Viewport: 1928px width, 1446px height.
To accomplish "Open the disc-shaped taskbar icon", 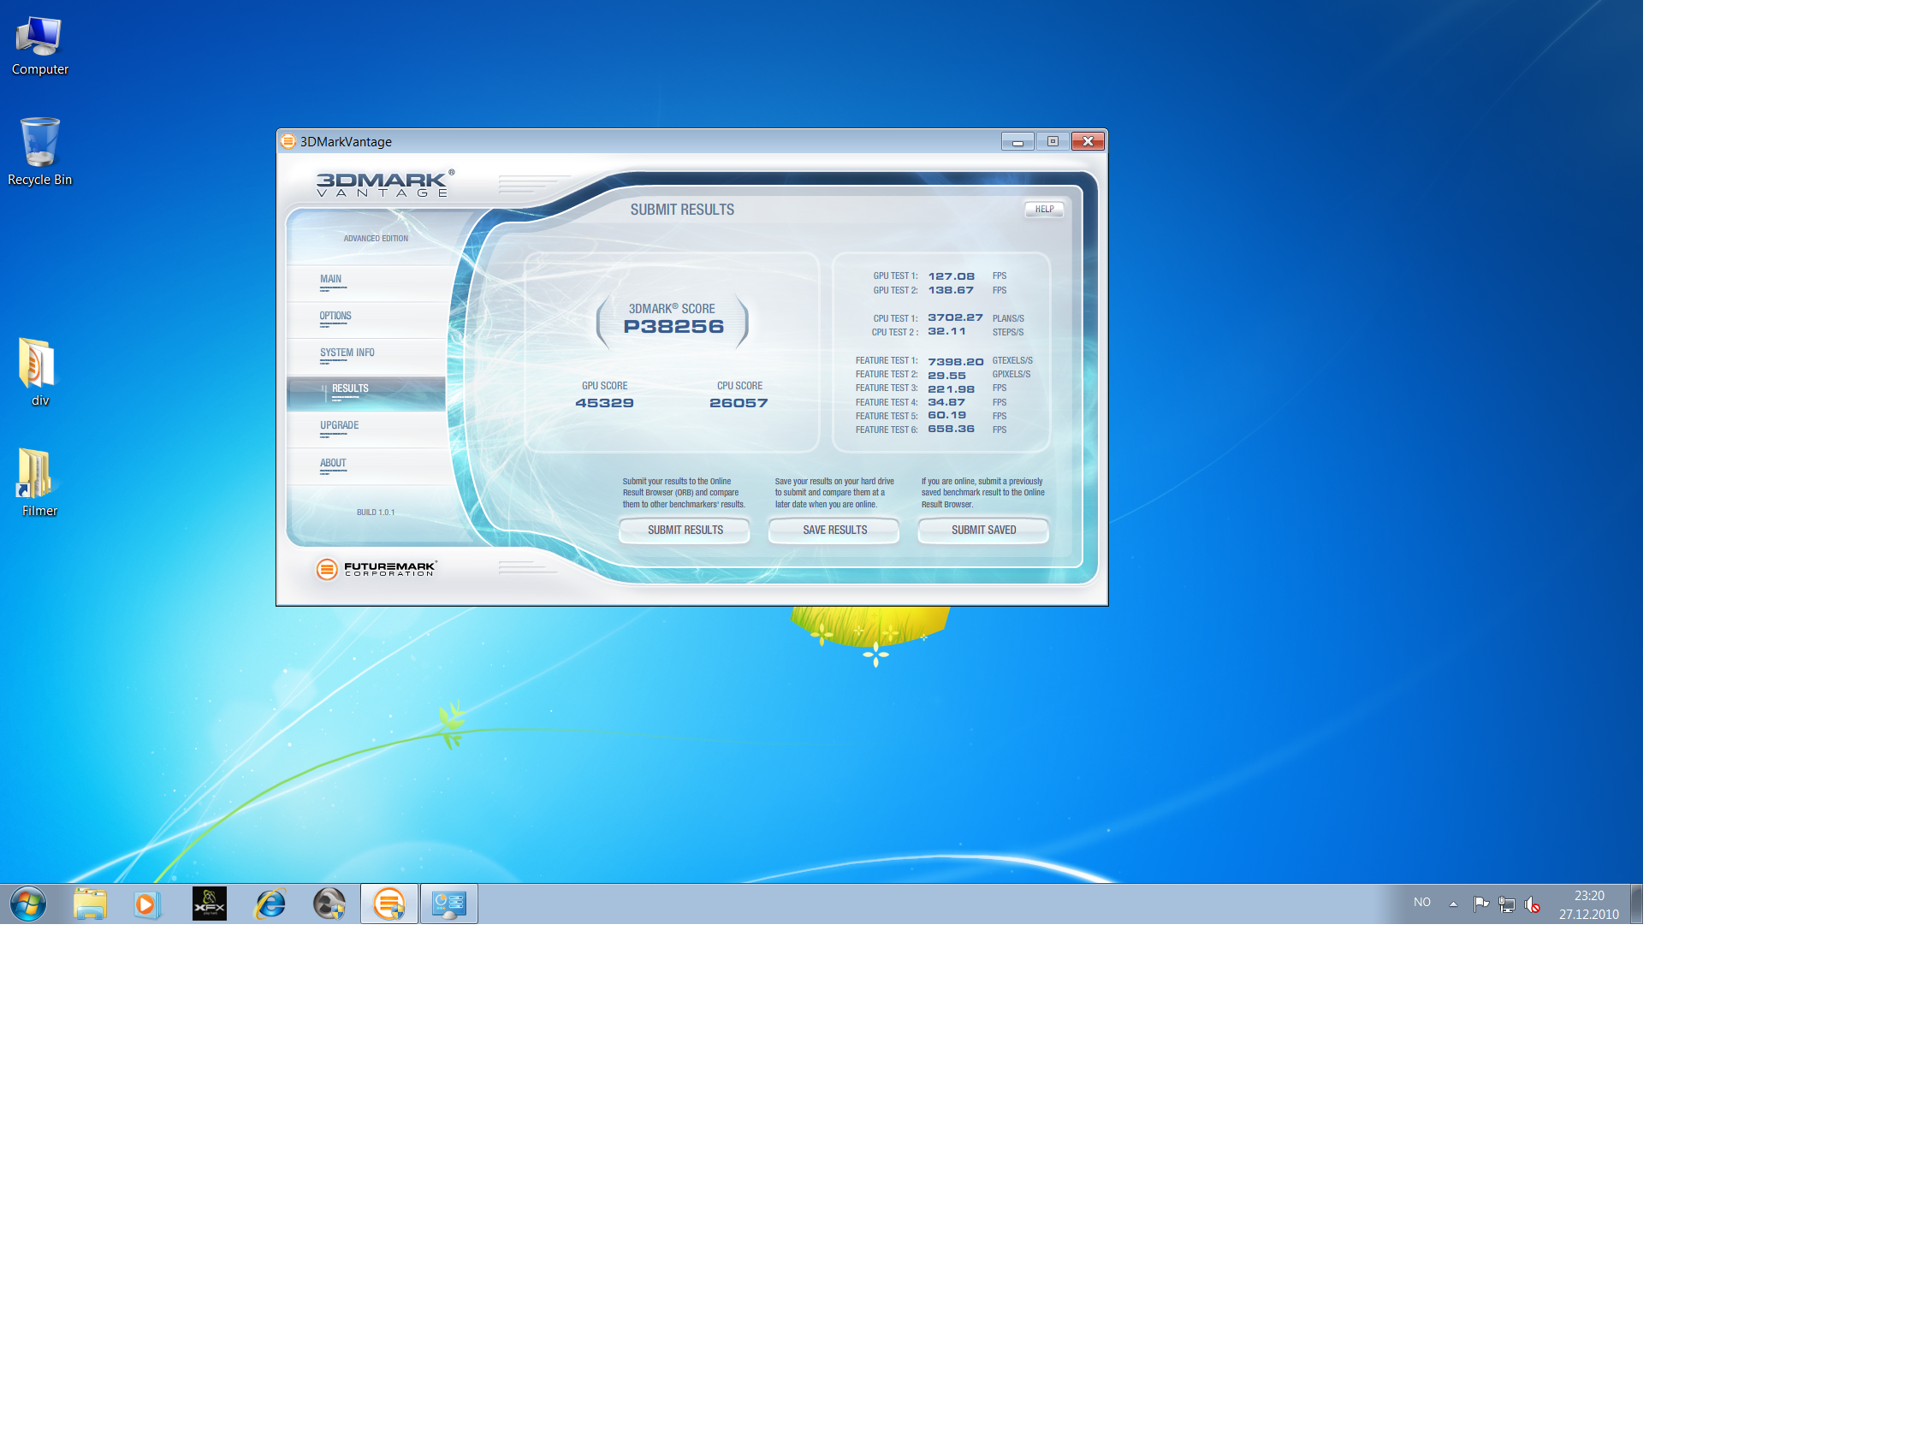I will click(329, 904).
